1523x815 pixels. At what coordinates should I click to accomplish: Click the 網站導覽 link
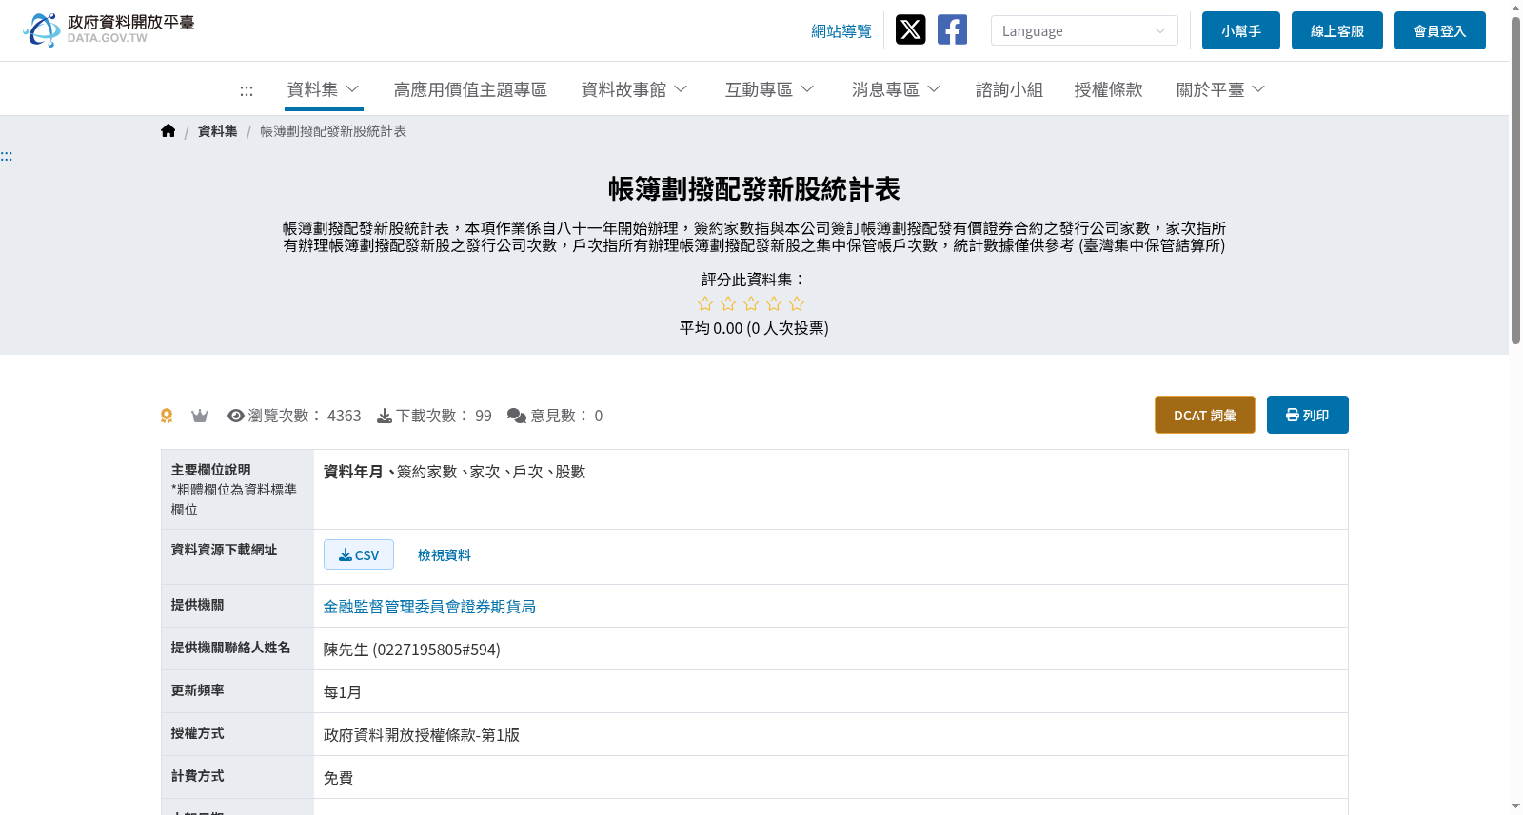tap(841, 31)
